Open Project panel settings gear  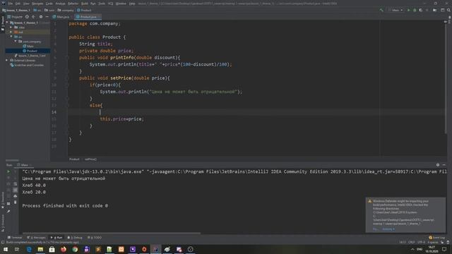[x=41, y=17]
